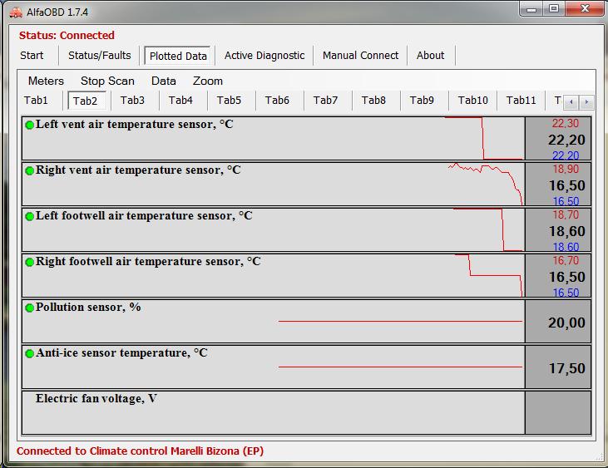This screenshot has width=608, height=468.
Task: Toggle green indicator for Pollution sensor
Action: tap(29, 308)
